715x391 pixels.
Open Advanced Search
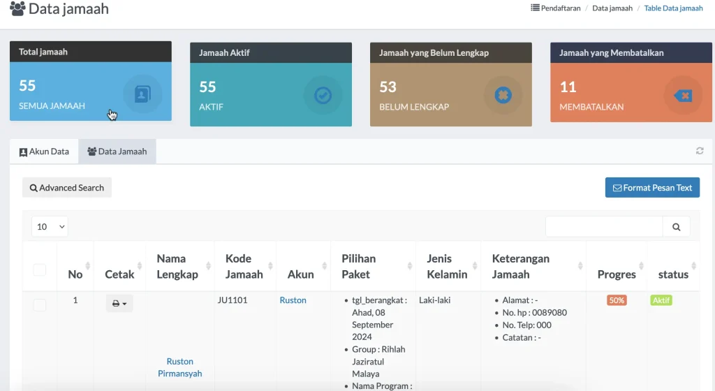[x=67, y=188]
